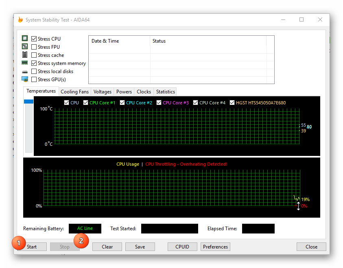Click the cache chip icon
The width and height of the screenshot is (343, 268).
(25, 55)
